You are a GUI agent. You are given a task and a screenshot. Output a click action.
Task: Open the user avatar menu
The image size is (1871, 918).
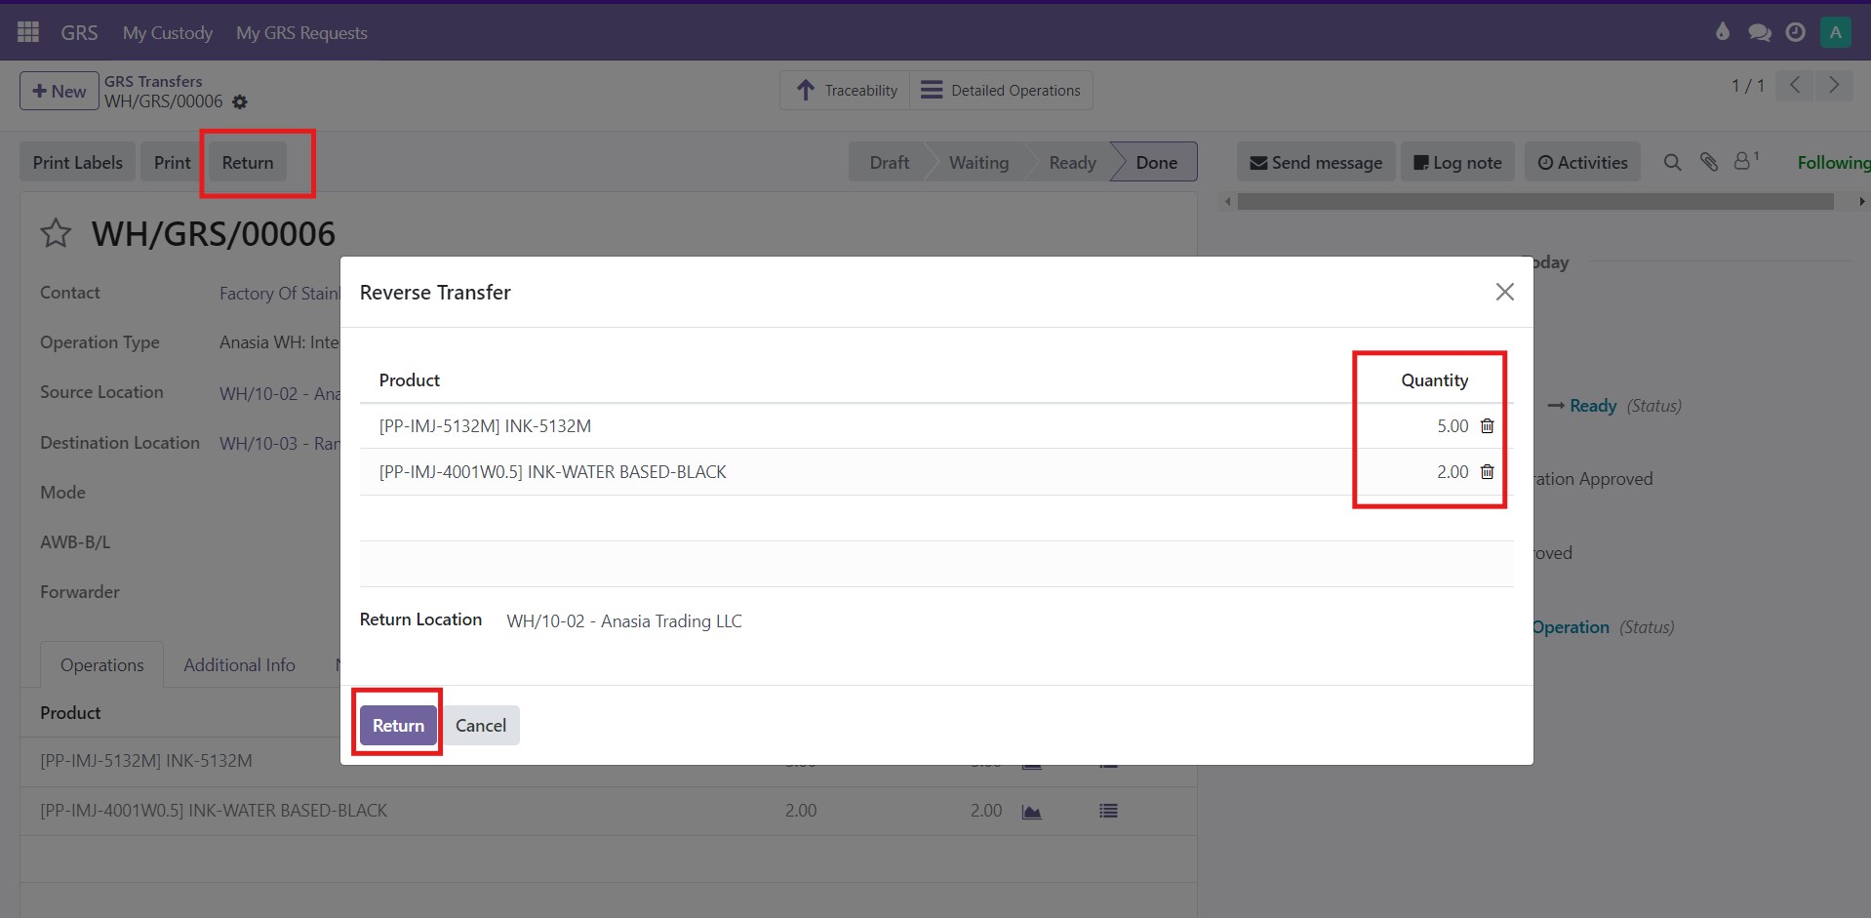point(1835,32)
